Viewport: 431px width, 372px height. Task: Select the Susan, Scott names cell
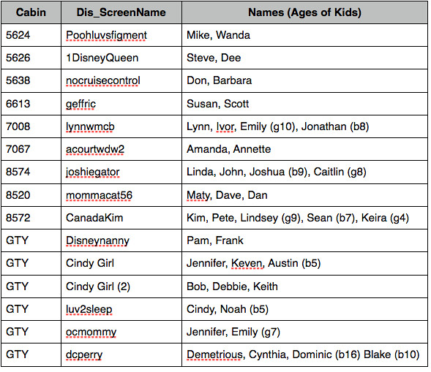pos(304,104)
